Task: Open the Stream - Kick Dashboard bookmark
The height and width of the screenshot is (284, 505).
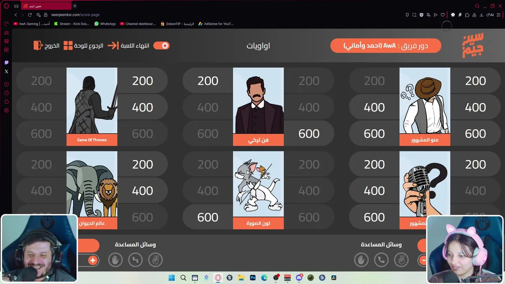Action: click(72, 24)
